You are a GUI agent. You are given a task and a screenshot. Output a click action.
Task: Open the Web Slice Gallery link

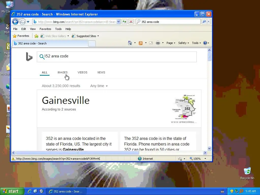pyautogui.click(x=54, y=36)
